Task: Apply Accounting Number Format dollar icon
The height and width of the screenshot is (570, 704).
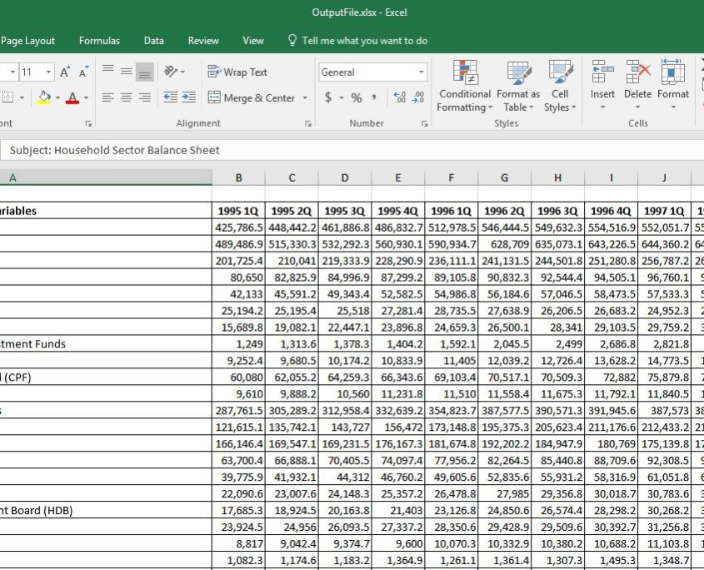Action: pyautogui.click(x=329, y=98)
